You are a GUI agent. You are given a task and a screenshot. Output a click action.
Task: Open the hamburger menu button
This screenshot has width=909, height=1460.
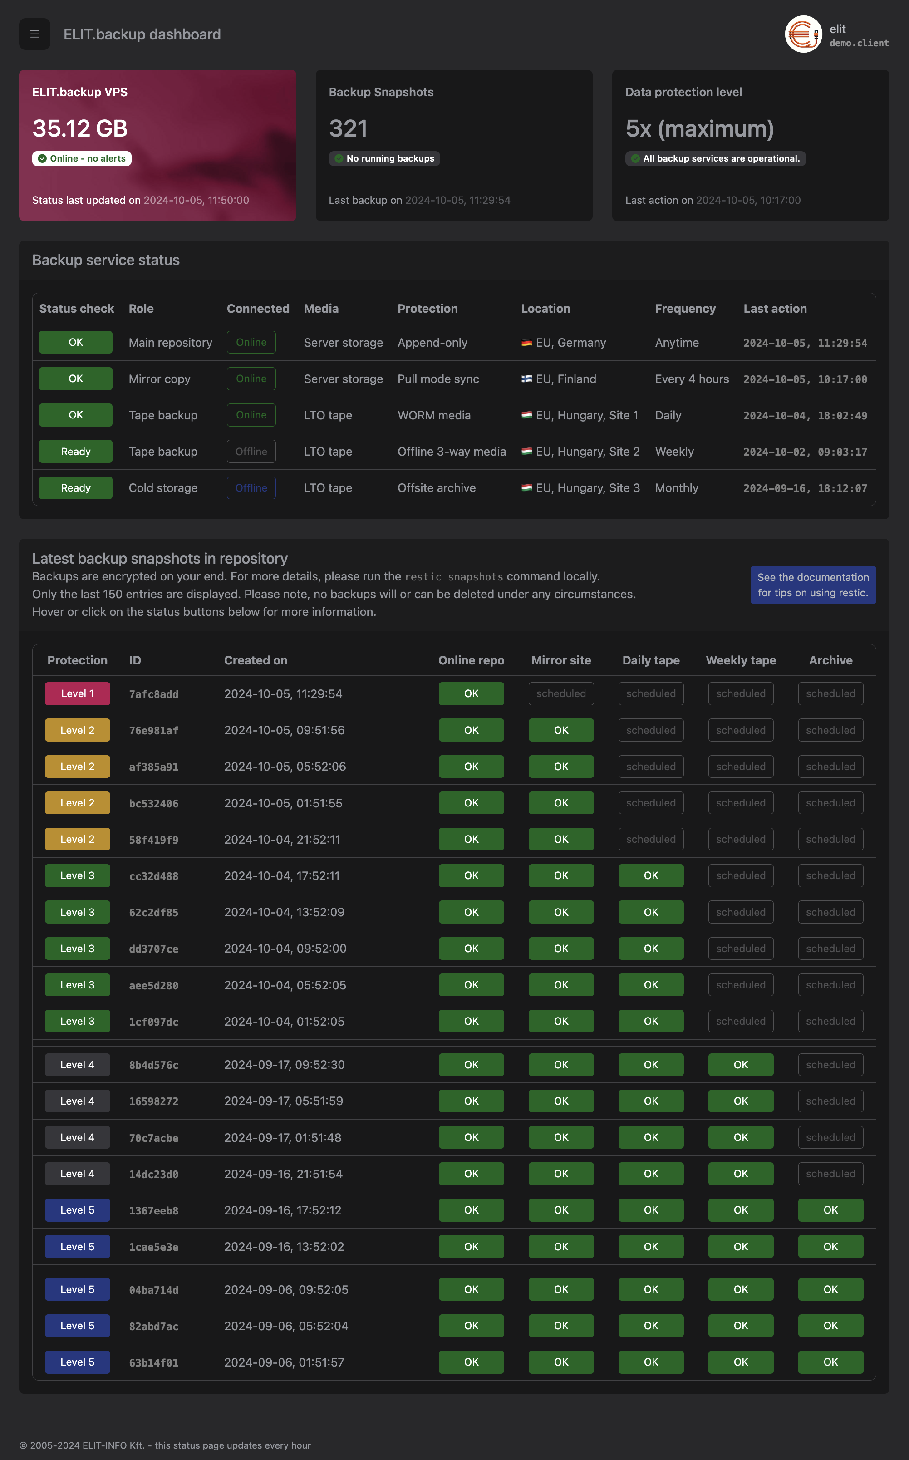(x=34, y=34)
